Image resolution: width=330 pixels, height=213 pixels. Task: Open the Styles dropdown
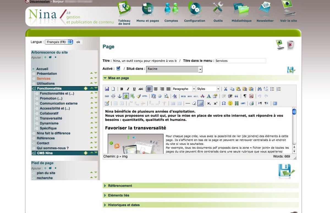pos(208,89)
